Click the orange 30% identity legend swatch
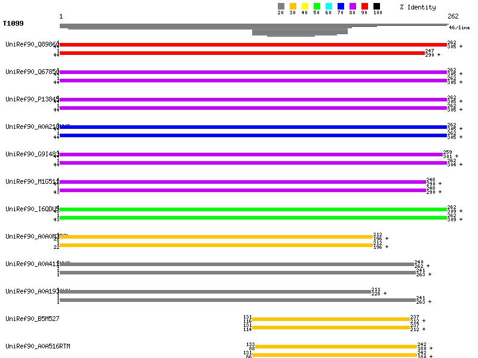478x358 pixels. point(293,7)
